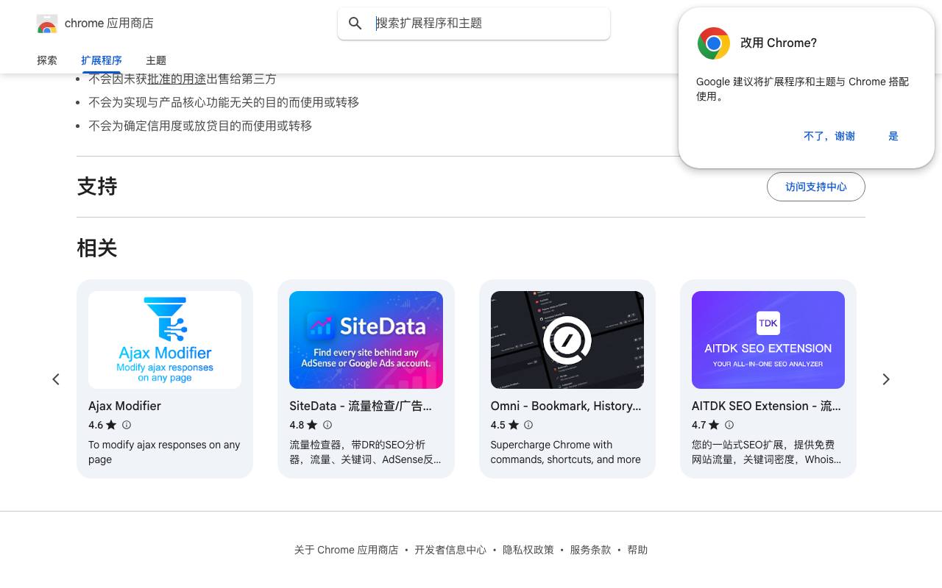Click the 流量检查器，带DR的SEO分析 description

365,452
